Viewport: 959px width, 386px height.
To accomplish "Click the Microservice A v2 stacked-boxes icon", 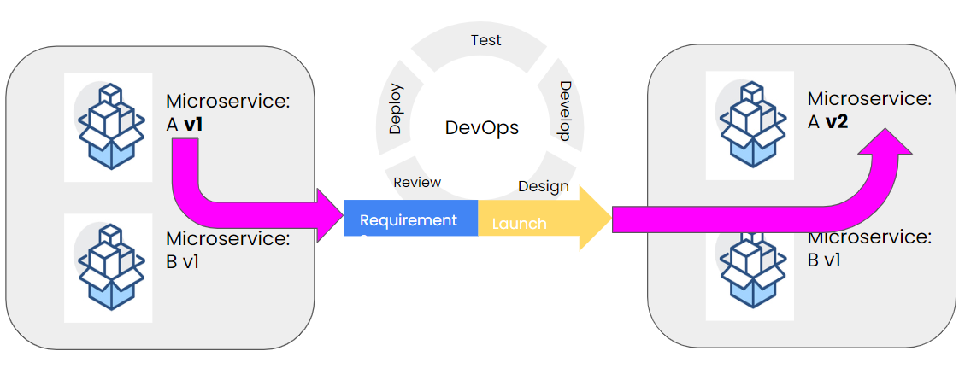I will pyautogui.click(x=749, y=126).
